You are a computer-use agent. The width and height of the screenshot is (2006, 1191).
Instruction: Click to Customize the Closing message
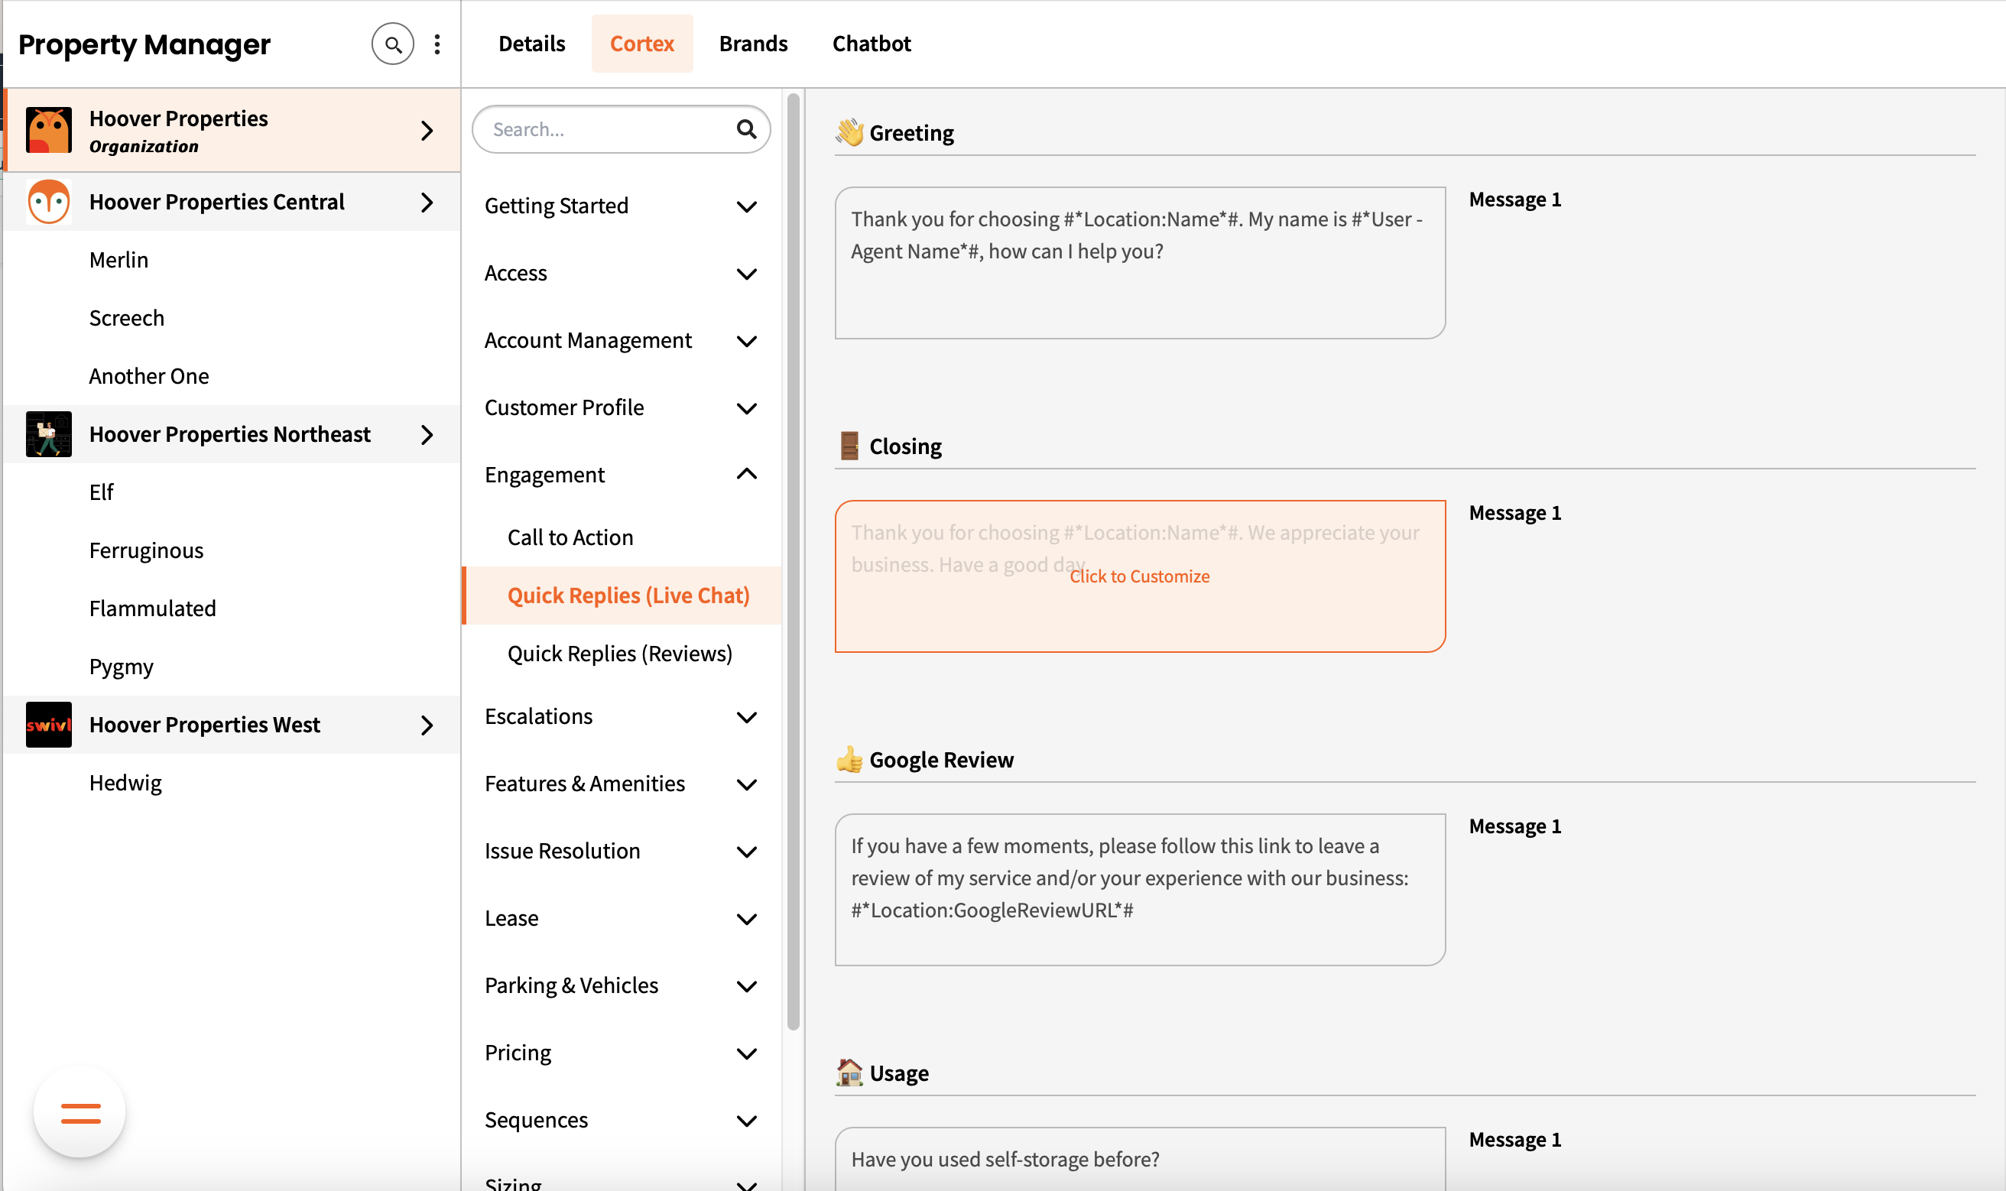(1139, 576)
